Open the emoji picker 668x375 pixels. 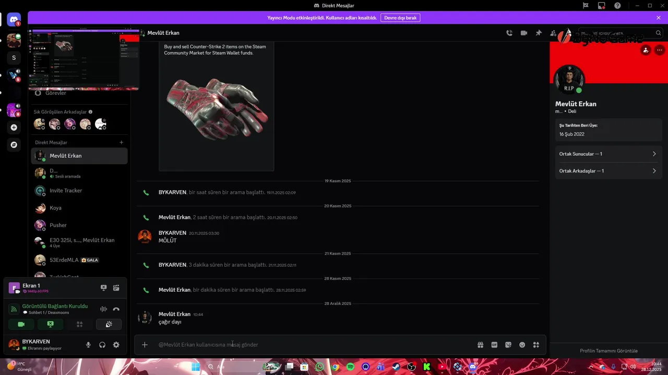pyautogui.click(x=522, y=345)
